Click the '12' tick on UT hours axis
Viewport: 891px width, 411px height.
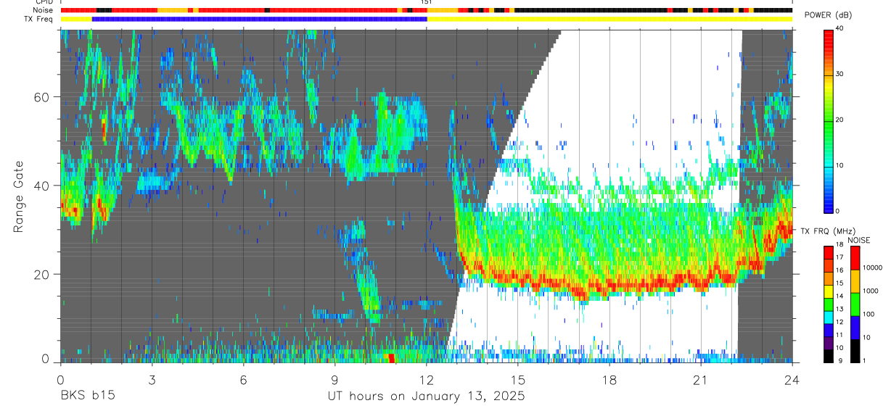pos(426,381)
